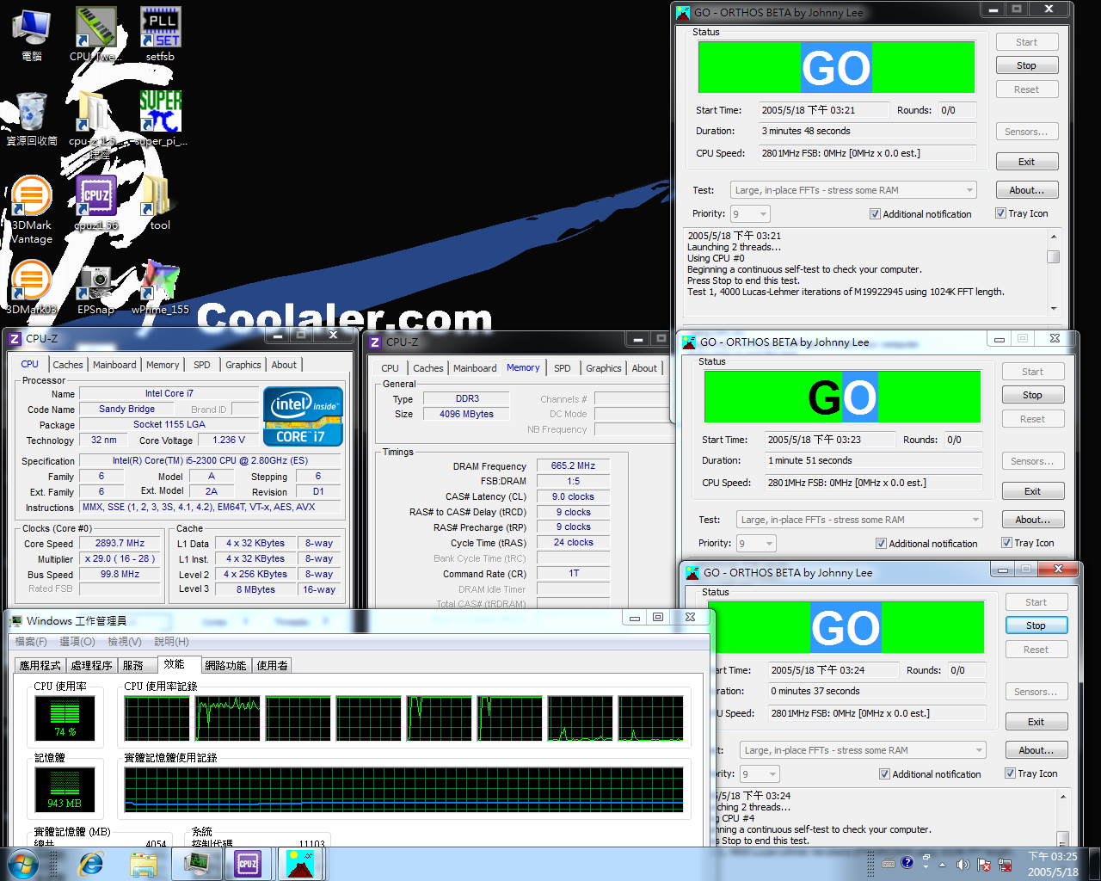Click the Core Speed value 2893.7 MHz
The width and height of the screenshot is (1101, 881).
(120, 543)
